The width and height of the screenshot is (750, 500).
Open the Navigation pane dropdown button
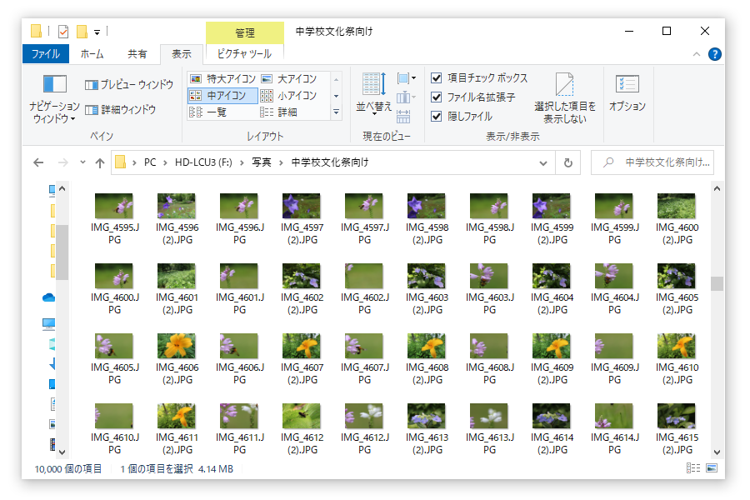coord(54,99)
